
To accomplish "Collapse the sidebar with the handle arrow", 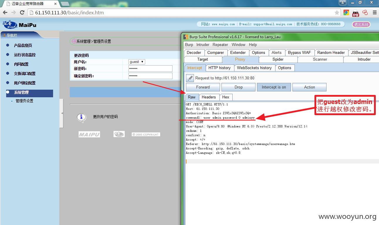I will (x=62, y=113).
